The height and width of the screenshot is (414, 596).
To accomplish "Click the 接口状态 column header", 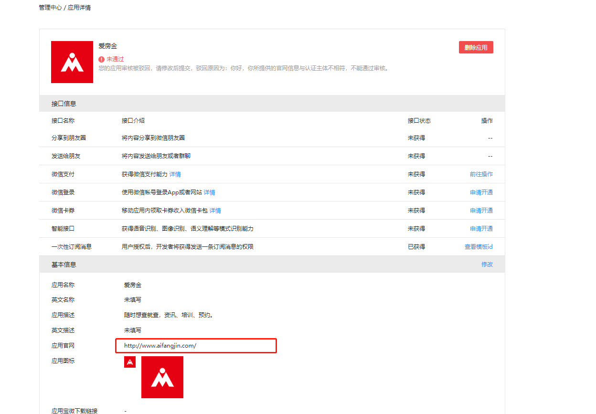I will point(419,121).
